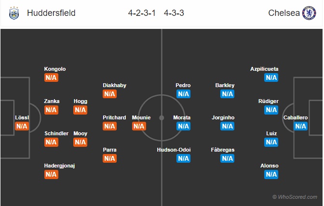
Task: Click Alonso's blue rating badge
Action: pyautogui.click(x=271, y=175)
